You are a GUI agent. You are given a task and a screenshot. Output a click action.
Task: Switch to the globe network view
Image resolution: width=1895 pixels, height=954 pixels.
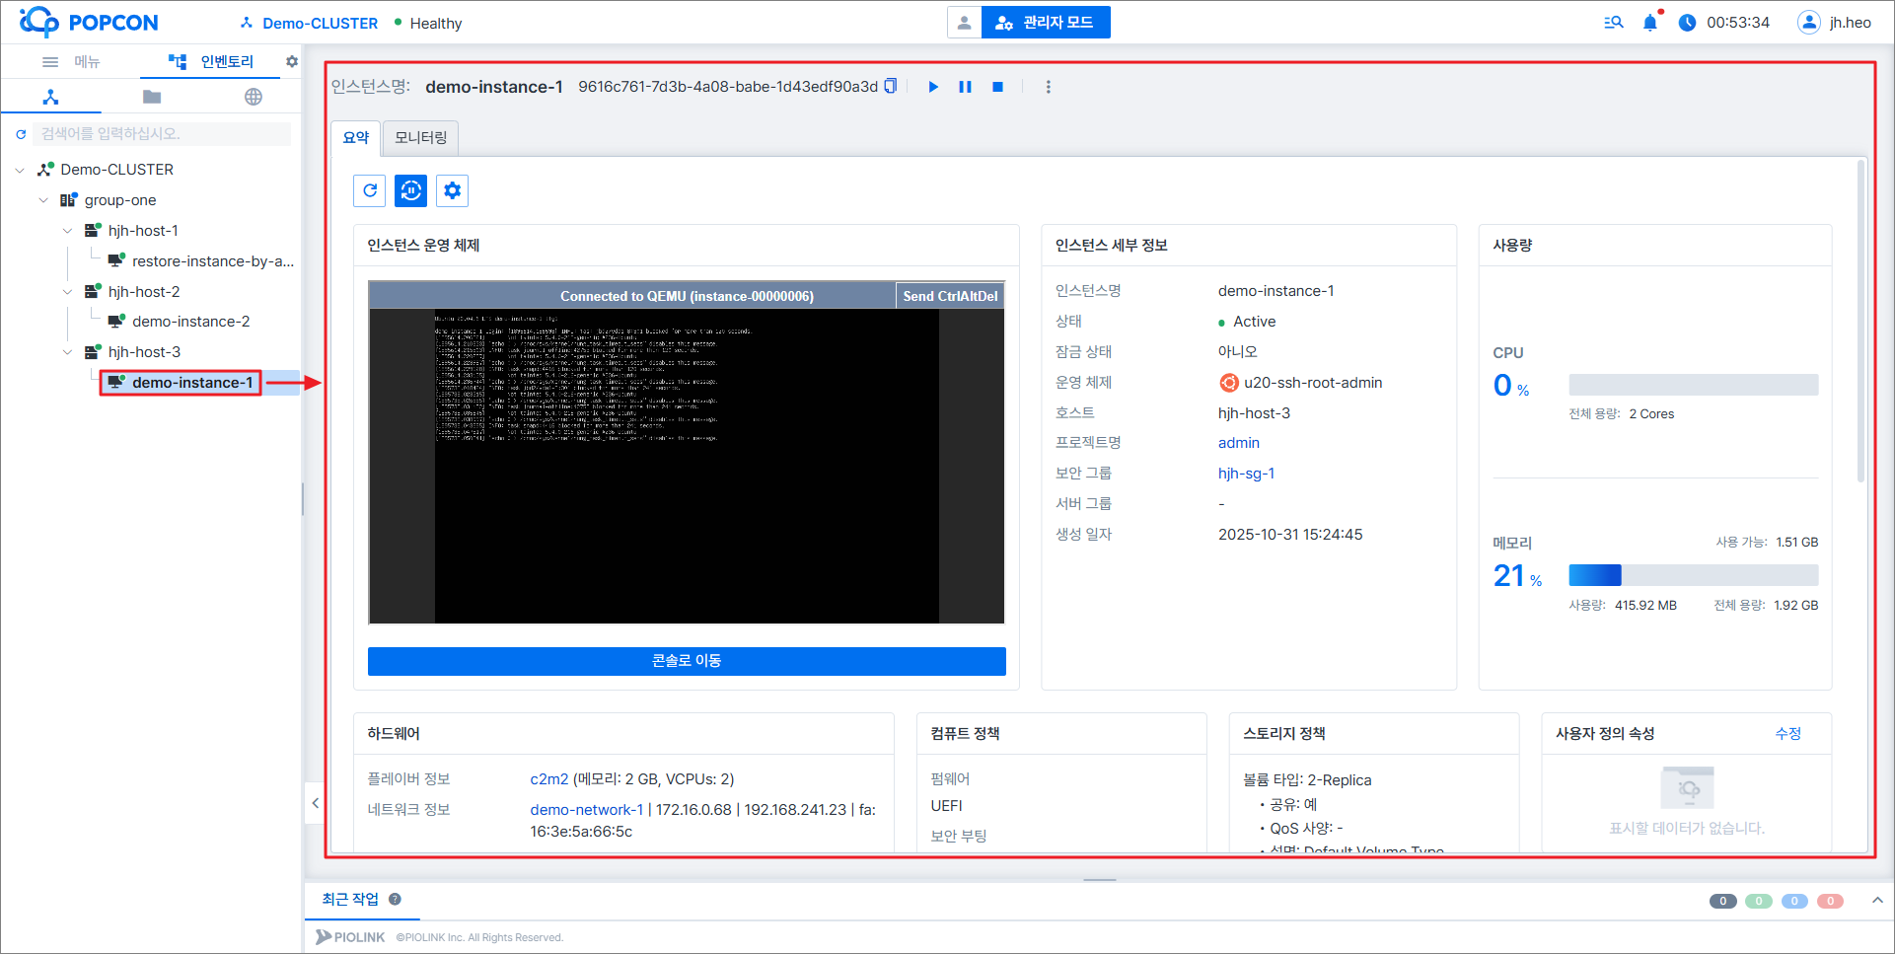pyautogui.click(x=254, y=97)
